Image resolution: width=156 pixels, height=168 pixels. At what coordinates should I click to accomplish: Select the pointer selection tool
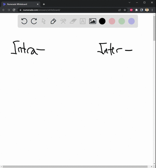coord(44,21)
